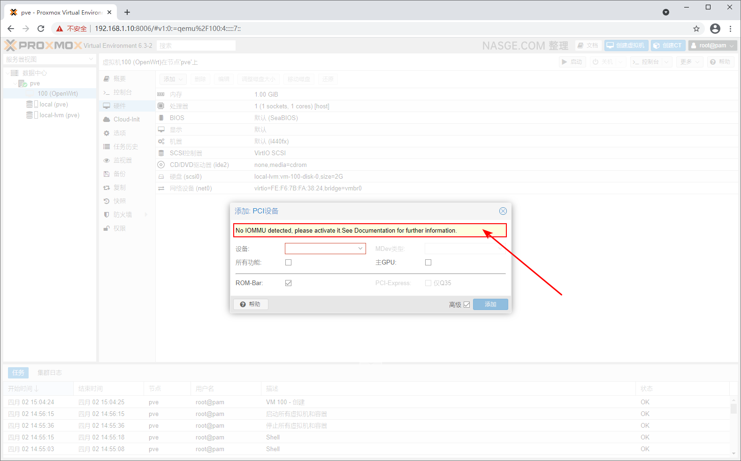Open the 更多 more dropdown
The width and height of the screenshot is (741, 461).
coord(689,62)
